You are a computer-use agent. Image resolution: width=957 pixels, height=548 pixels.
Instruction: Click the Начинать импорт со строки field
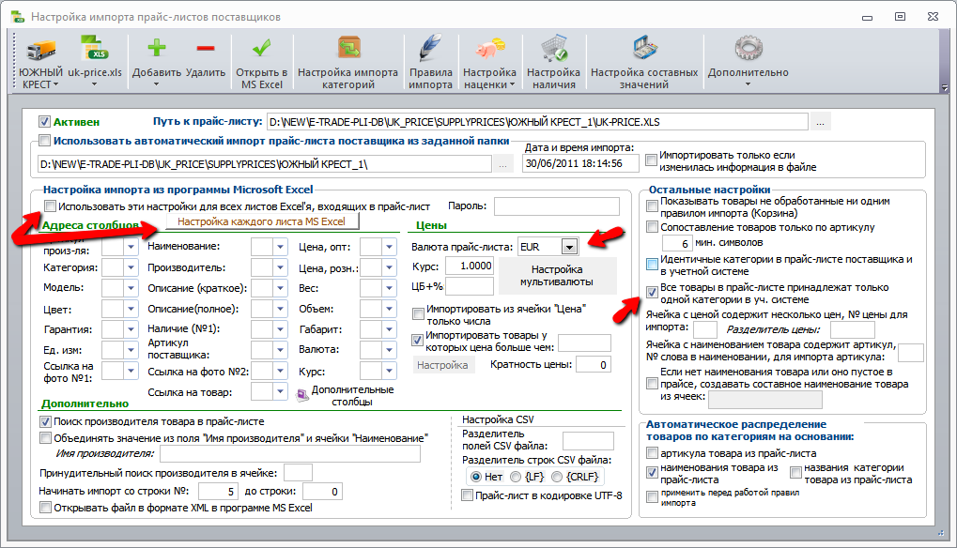[x=218, y=492]
